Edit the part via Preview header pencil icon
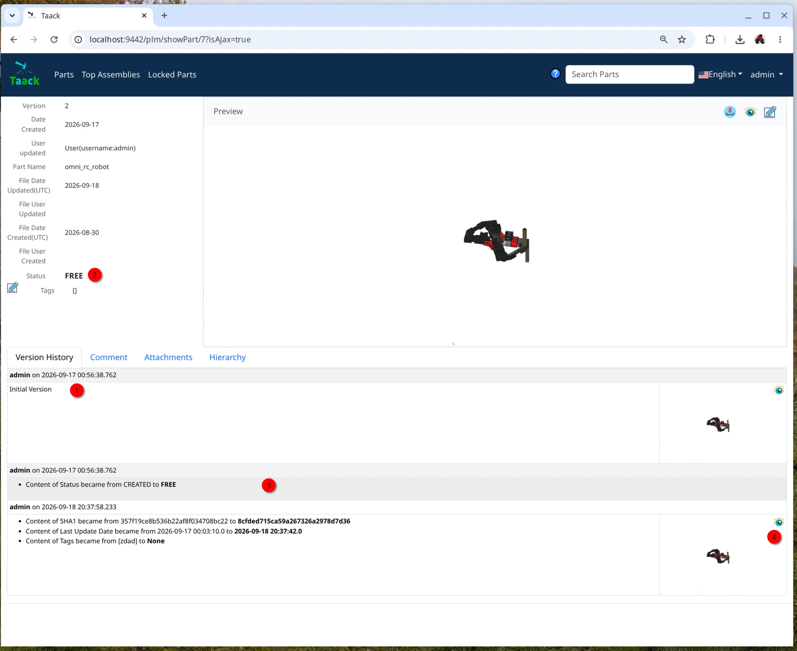The height and width of the screenshot is (651, 797). [x=770, y=112]
